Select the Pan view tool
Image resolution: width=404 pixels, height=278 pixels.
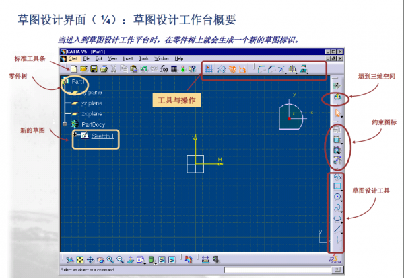point(90,259)
